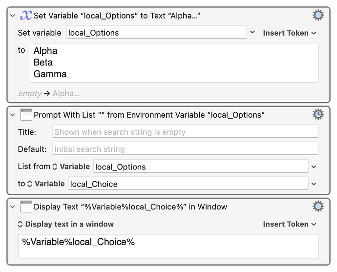Open Insert Token menu in Display Text action
Viewport: 337px width, 272px height.
[289, 224]
